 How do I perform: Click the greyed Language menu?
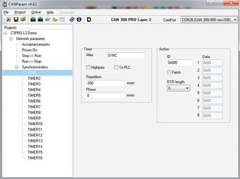(x=67, y=12)
